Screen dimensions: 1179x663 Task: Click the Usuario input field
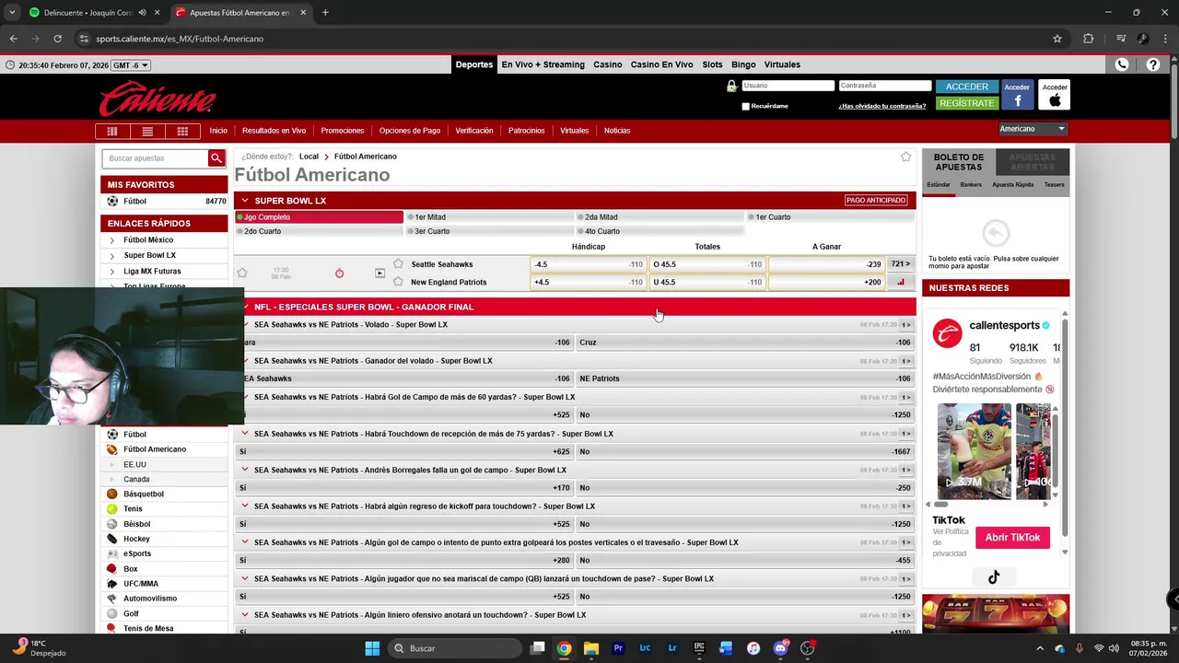click(788, 86)
